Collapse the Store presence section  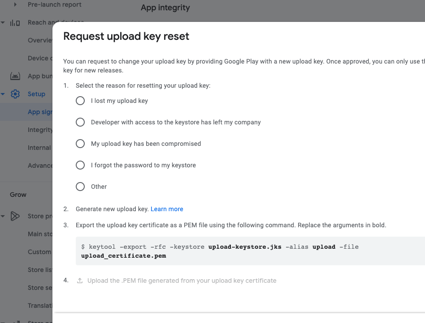tap(3, 216)
